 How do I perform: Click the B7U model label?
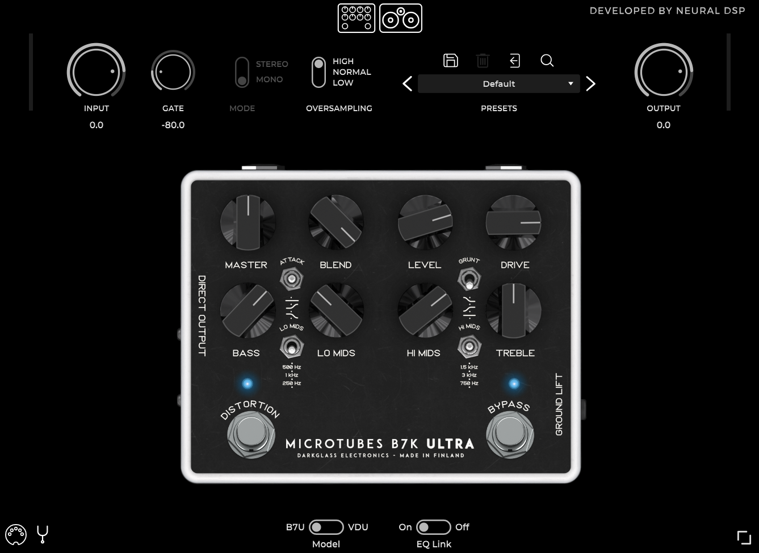click(x=295, y=527)
